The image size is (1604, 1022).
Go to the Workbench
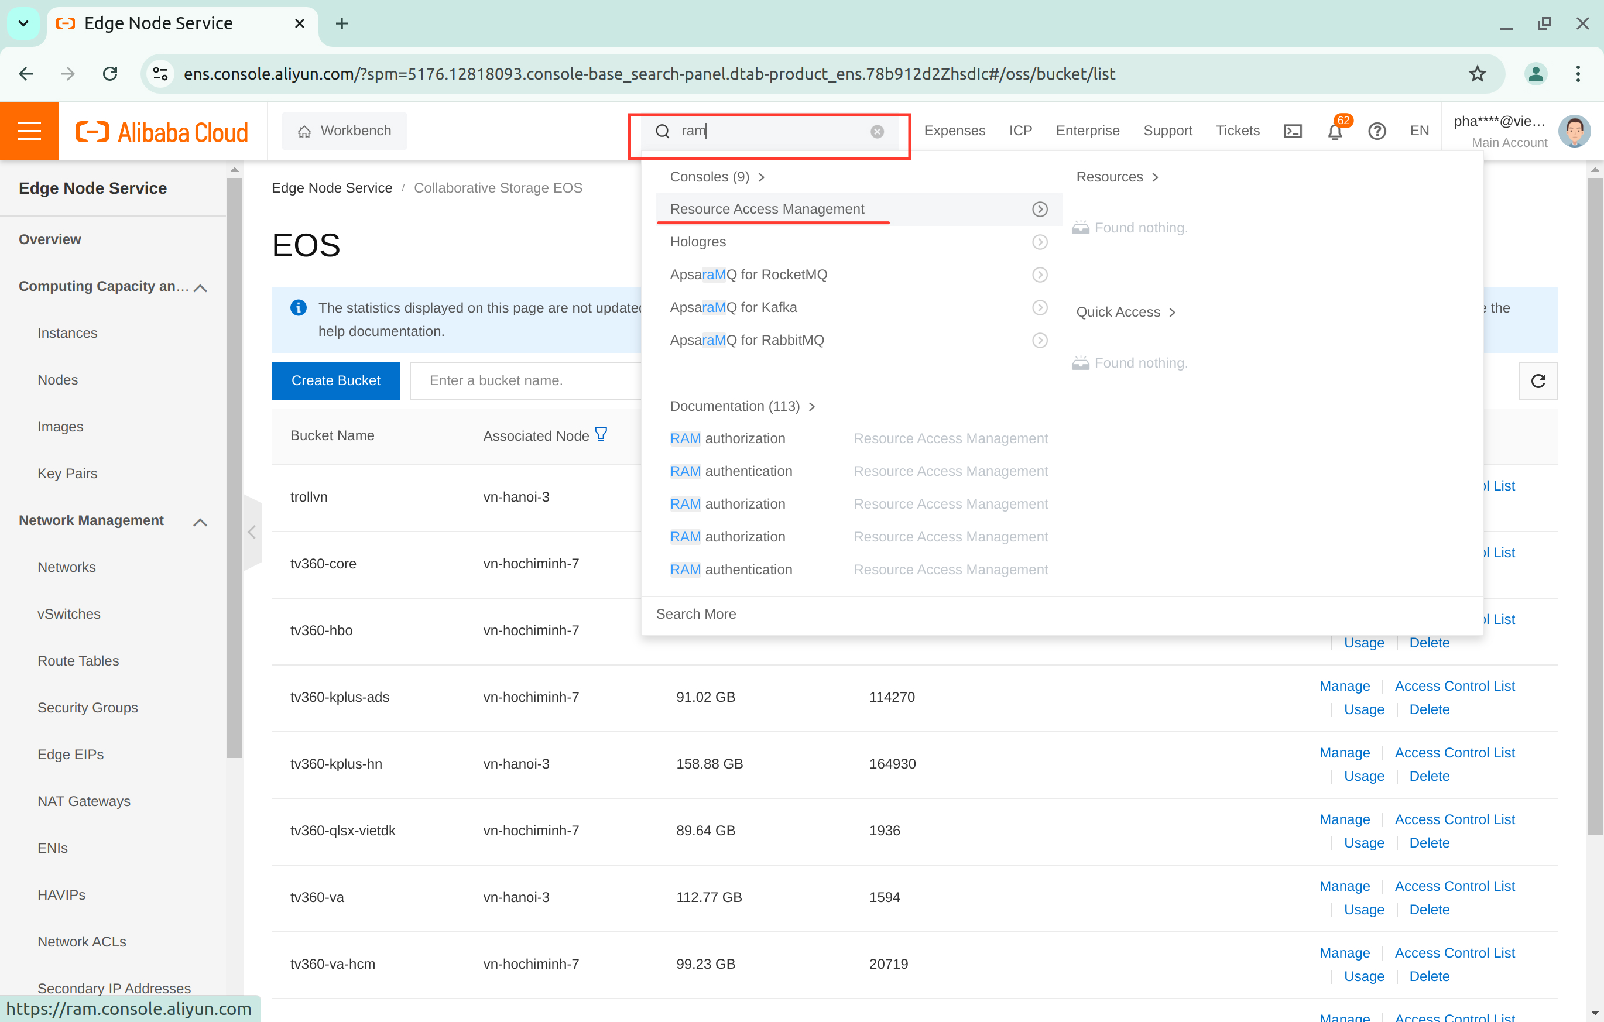click(344, 131)
